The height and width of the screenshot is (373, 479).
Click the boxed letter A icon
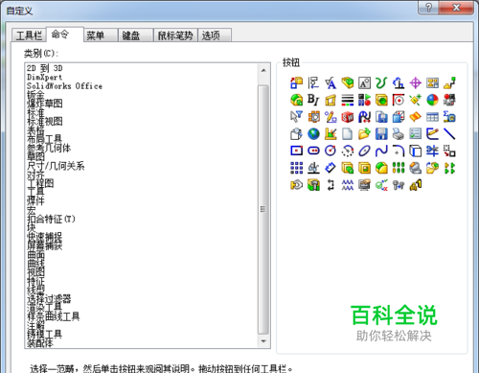point(364,83)
